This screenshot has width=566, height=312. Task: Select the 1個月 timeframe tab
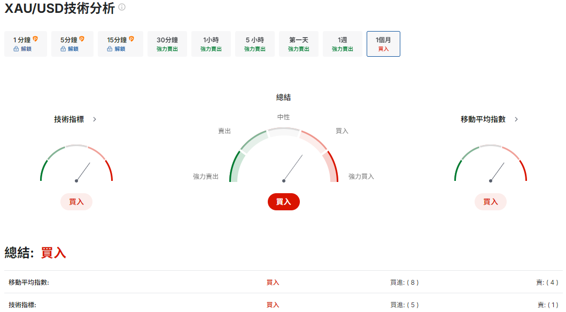coord(383,44)
